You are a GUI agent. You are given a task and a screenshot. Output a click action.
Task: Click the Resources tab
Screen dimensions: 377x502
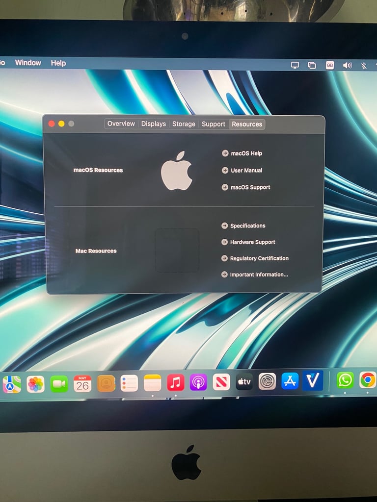point(247,124)
